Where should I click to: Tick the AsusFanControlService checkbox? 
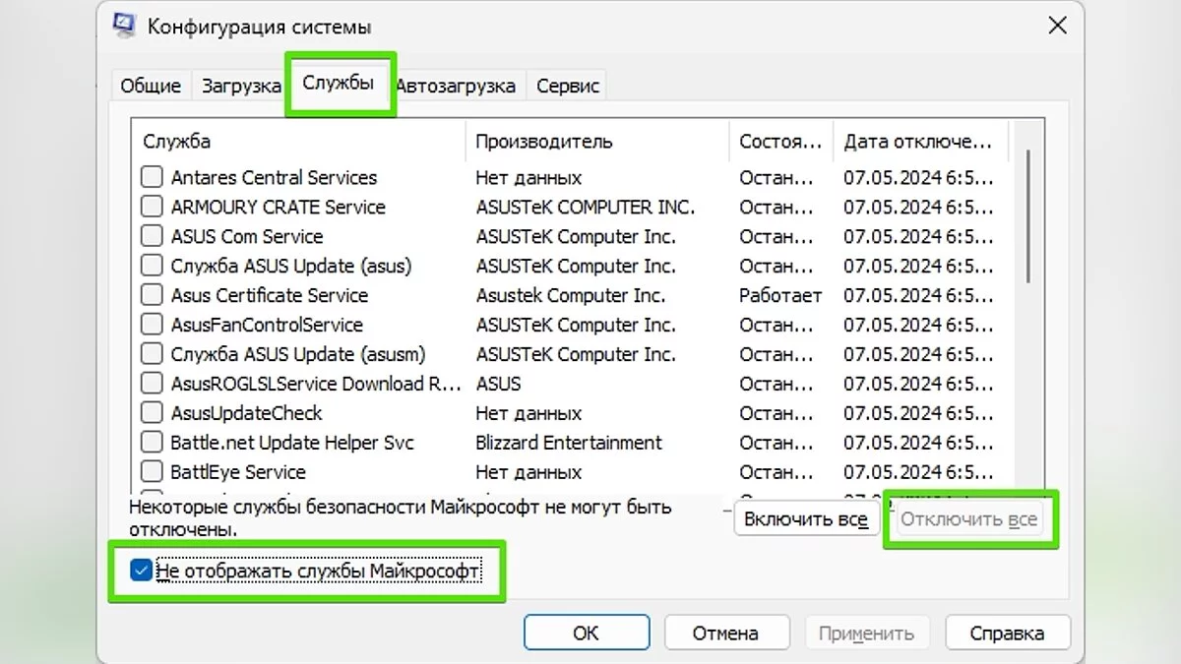coord(152,326)
